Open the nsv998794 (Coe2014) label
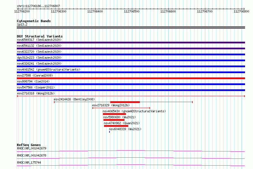Image resolution: width=253 pixels, height=169 pixels. pos(33,81)
